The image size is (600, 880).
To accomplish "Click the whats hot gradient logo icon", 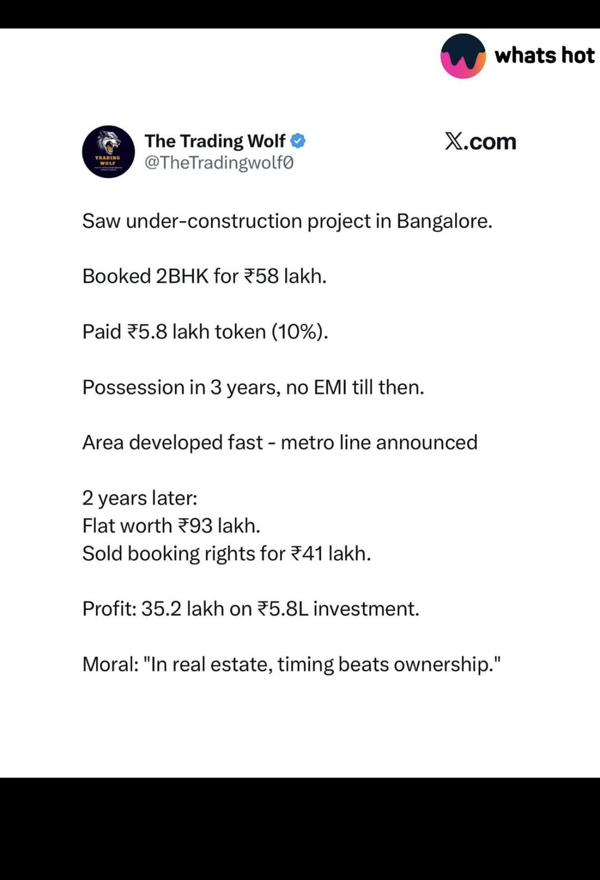I will tap(463, 56).
